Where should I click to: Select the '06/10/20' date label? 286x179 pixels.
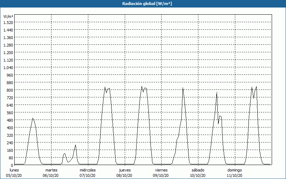(51, 175)
